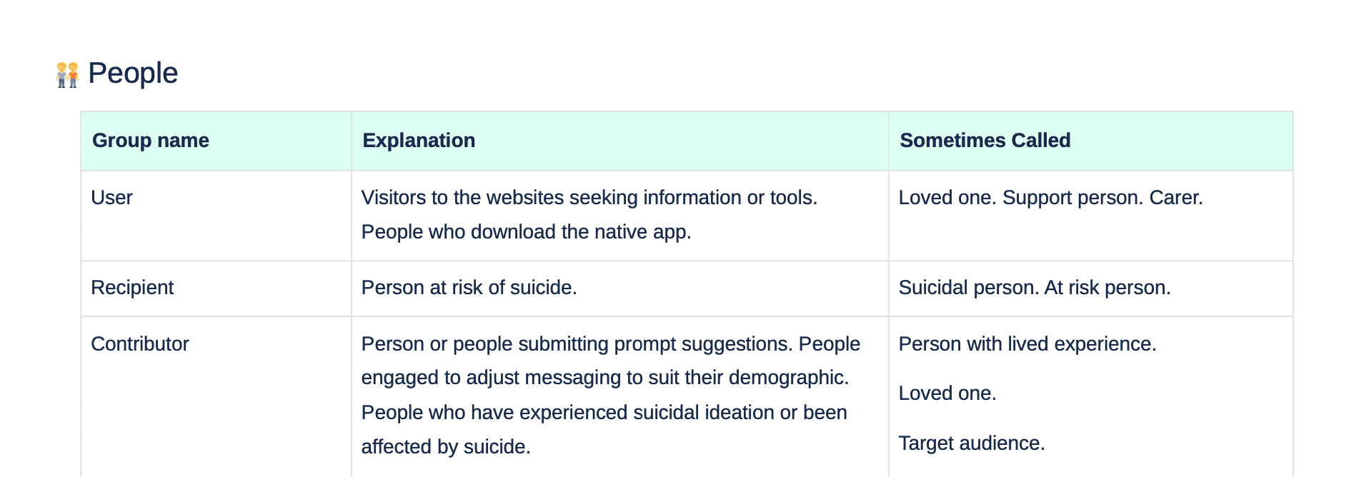Click 'People who download the native app' line
Screen dimensions: 1369x477
tap(526, 232)
